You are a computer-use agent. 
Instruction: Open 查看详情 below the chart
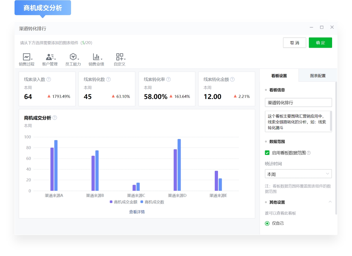pos(136,212)
